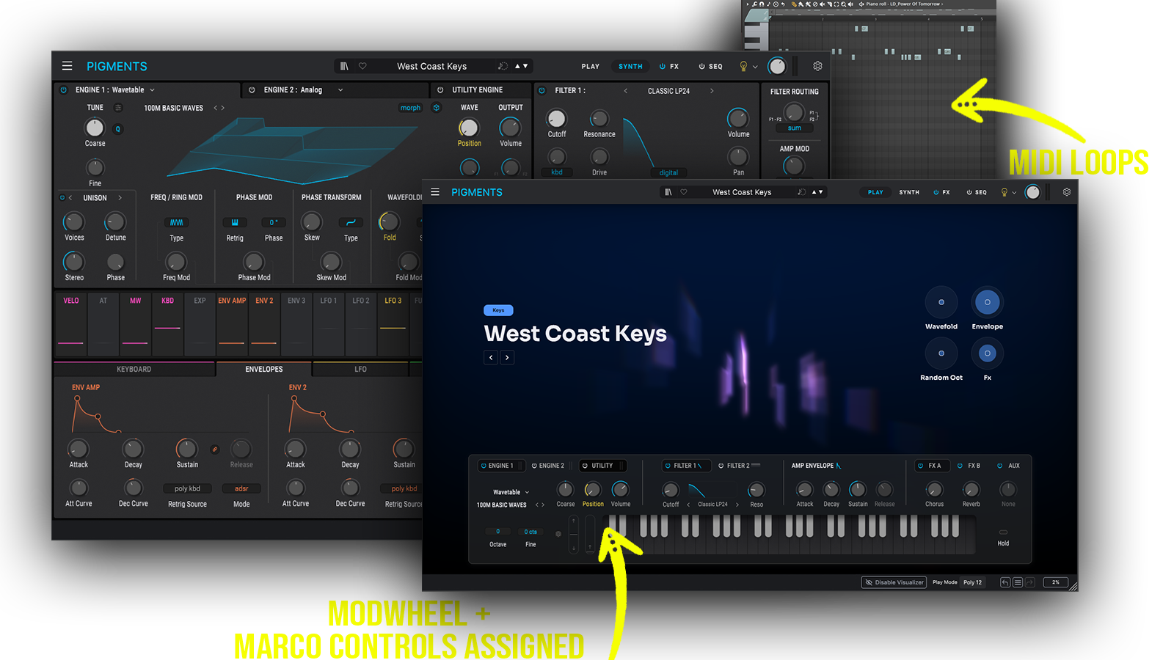Toggle FX B power in play view panel
This screenshot has width=1174, height=660.
(960, 466)
